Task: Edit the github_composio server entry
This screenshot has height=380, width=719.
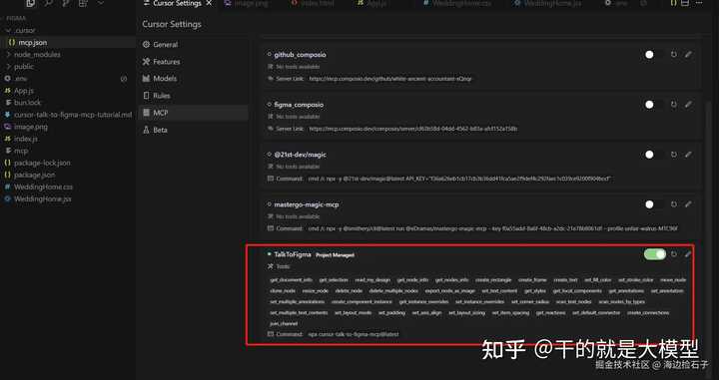Action: (x=688, y=55)
